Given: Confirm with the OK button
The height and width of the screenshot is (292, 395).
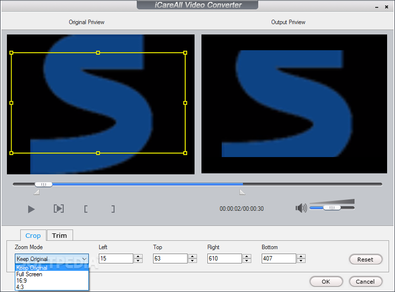Looking at the screenshot, I should pos(326,282).
